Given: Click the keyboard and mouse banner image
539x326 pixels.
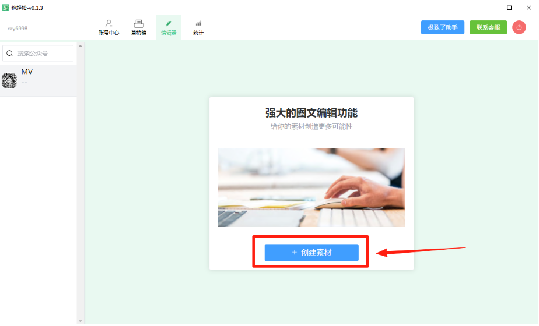Looking at the screenshot, I should point(311,187).
